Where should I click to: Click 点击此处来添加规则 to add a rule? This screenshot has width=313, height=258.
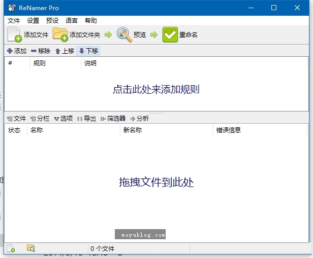pyautogui.click(x=156, y=89)
